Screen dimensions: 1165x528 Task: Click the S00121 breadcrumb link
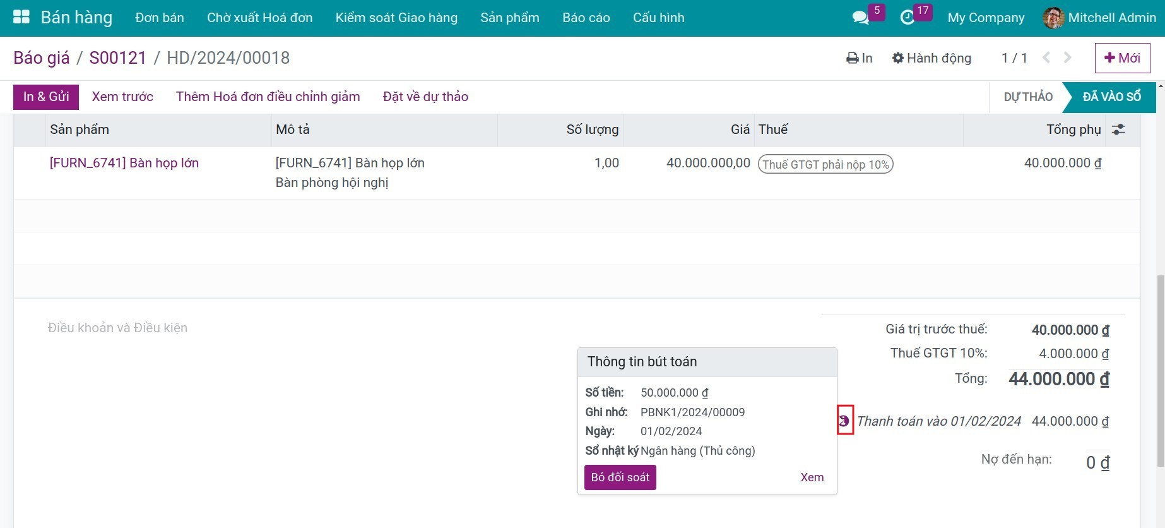117,58
